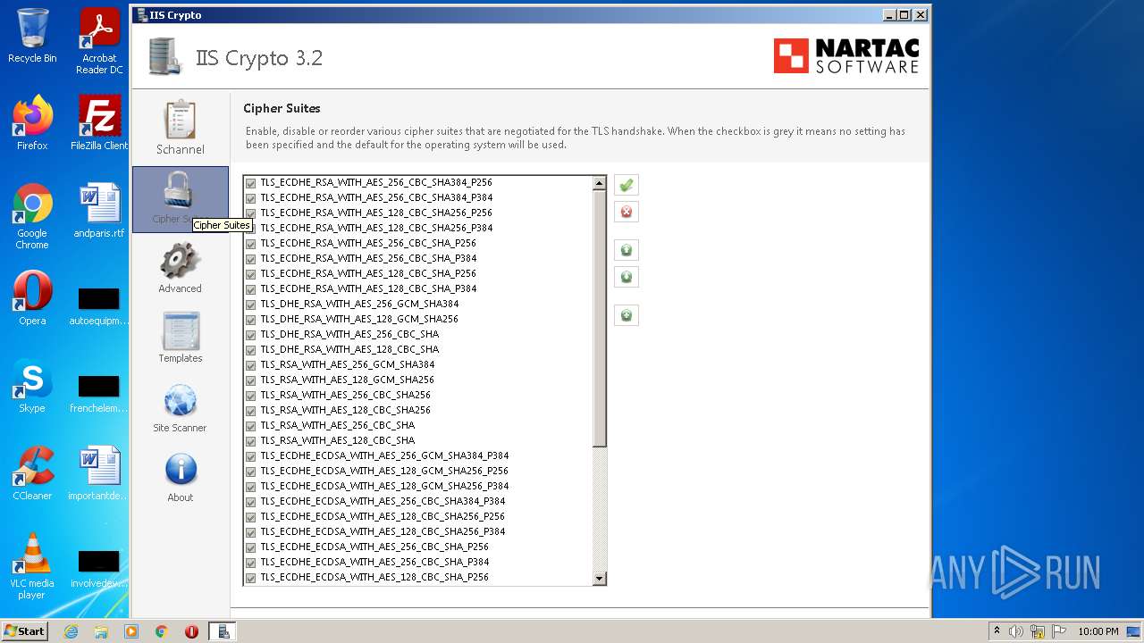Viewport: 1144px width, 643px height.
Task: Toggle TLS_RSA_WITH_AES_128_CBC_SHA checkbox
Action: (251, 441)
